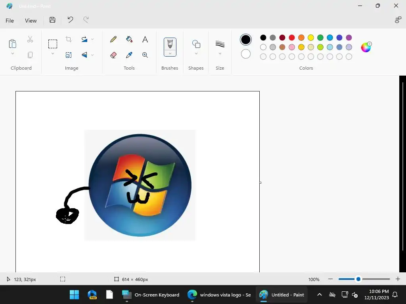The height and width of the screenshot is (304, 406).
Task: Click the Redo arrow
Action: [86, 20]
